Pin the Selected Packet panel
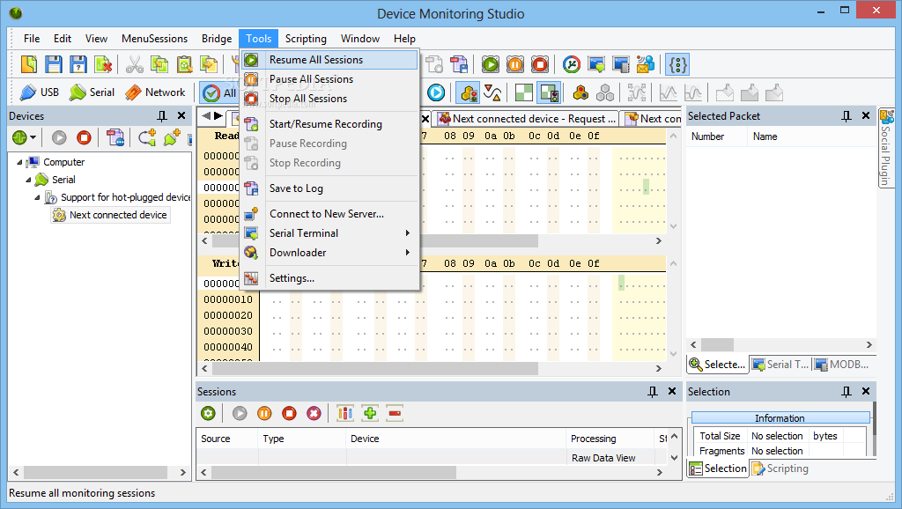The width and height of the screenshot is (902, 509). [x=847, y=116]
